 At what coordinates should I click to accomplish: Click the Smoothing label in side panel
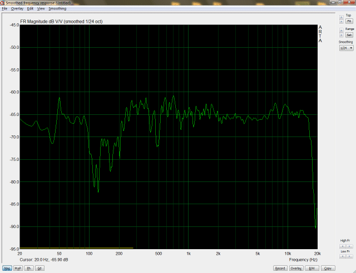346,42
